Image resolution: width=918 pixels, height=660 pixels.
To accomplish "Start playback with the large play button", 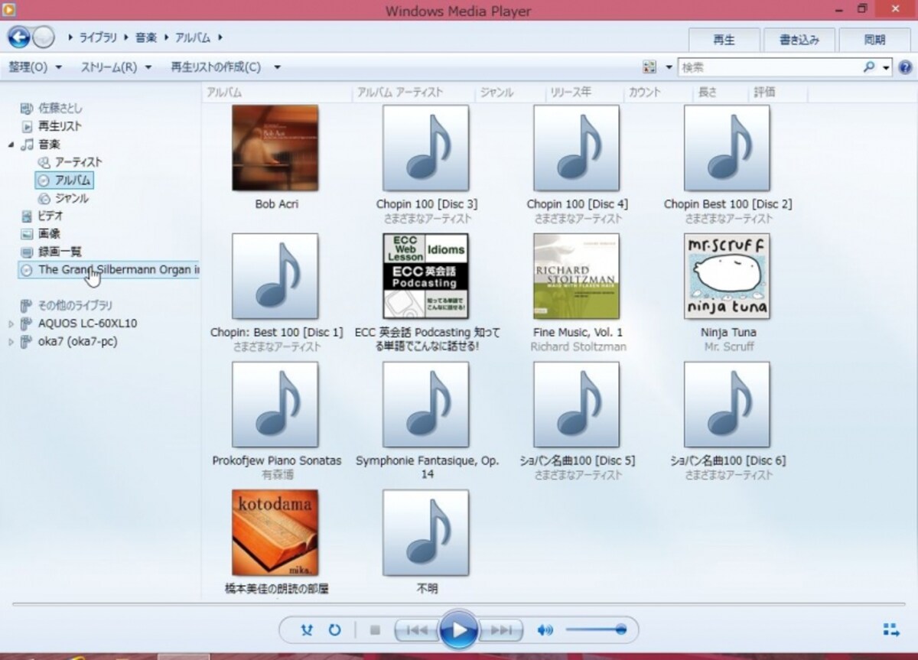I will (459, 630).
